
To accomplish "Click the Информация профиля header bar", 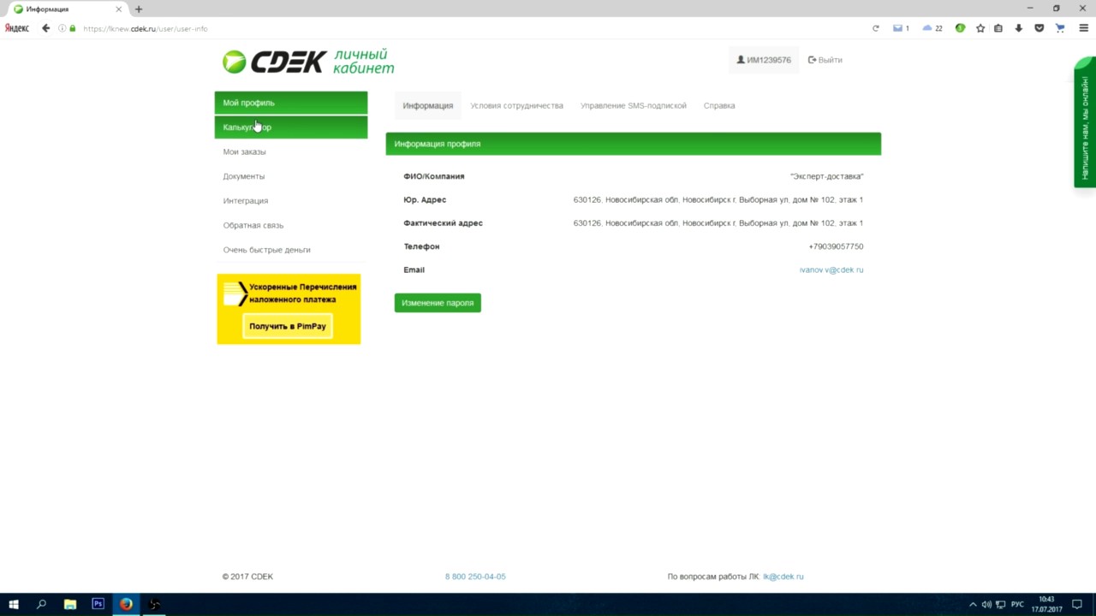I will pyautogui.click(x=634, y=144).
